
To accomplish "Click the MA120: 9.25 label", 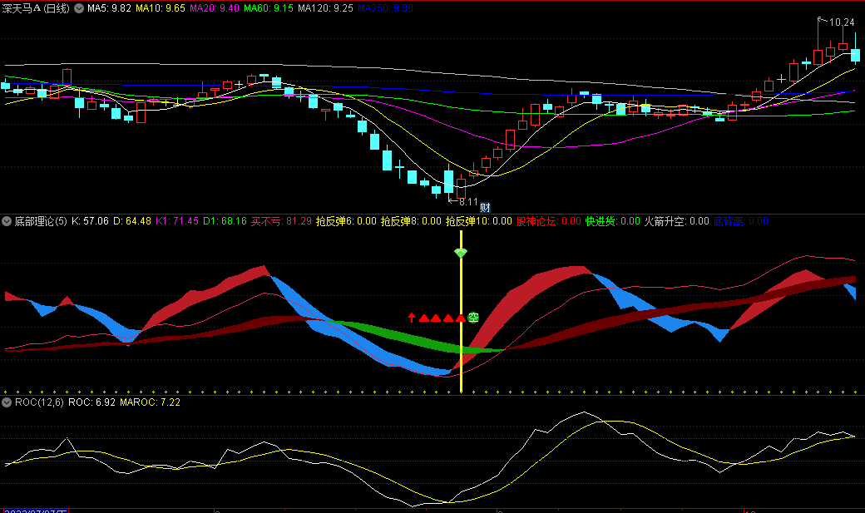I will pos(325,8).
